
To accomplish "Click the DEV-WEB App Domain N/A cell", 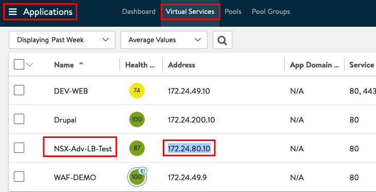I will (x=297, y=91).
